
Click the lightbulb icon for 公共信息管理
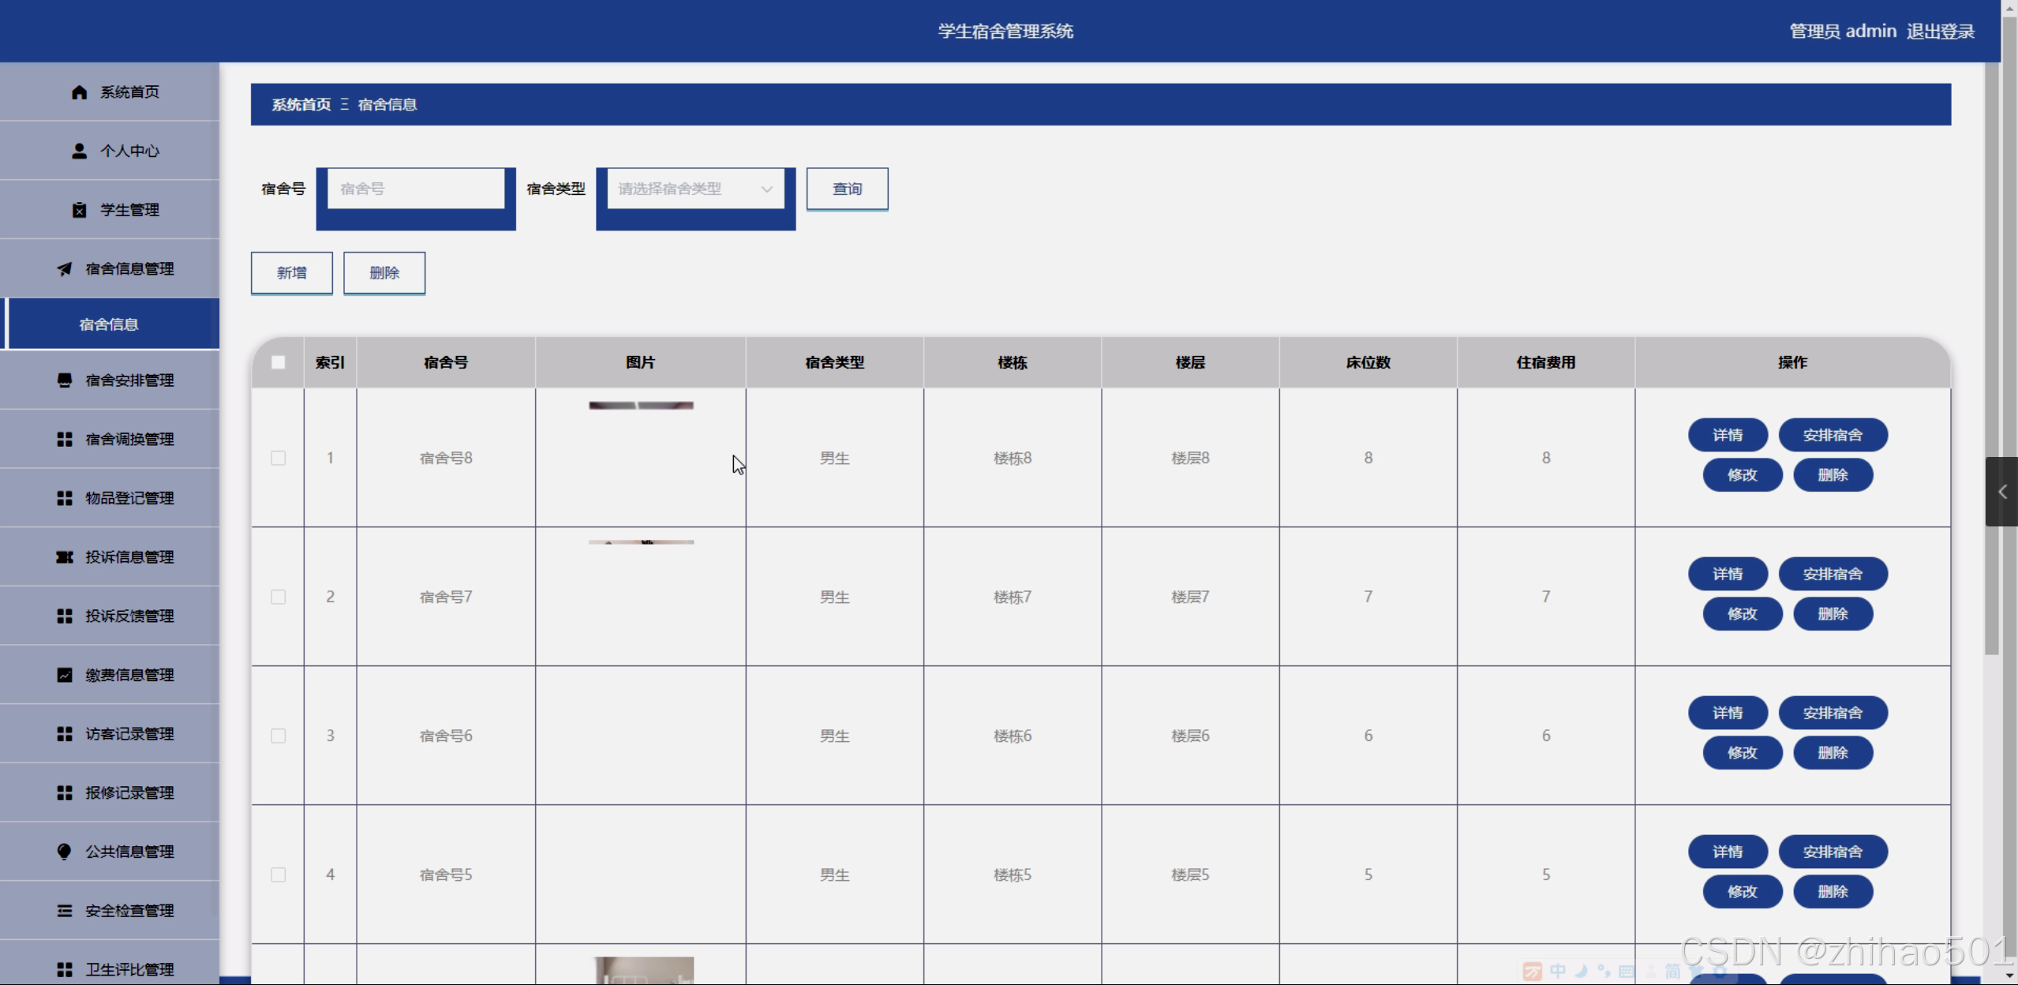point(65,852)
